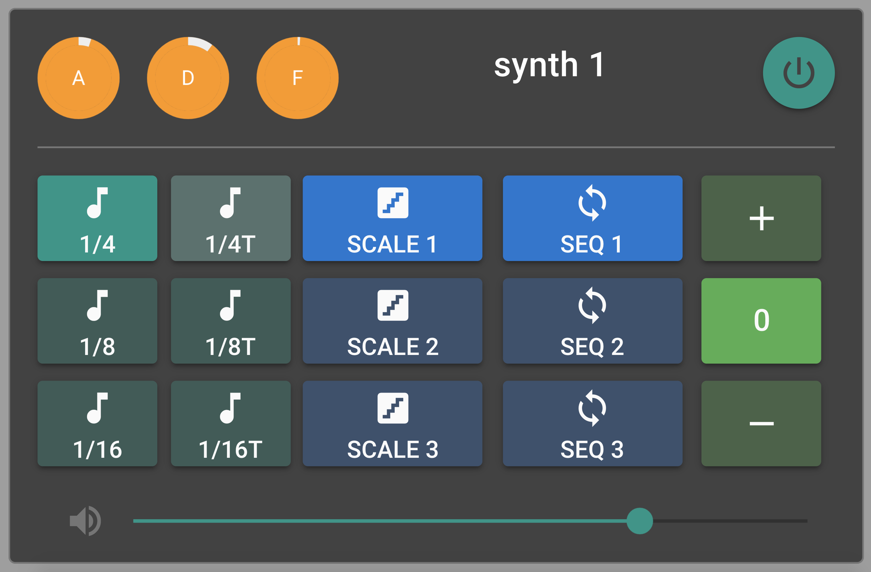871x572 pixels.
Task: Click the orange F knob
Action: point(297,78)
